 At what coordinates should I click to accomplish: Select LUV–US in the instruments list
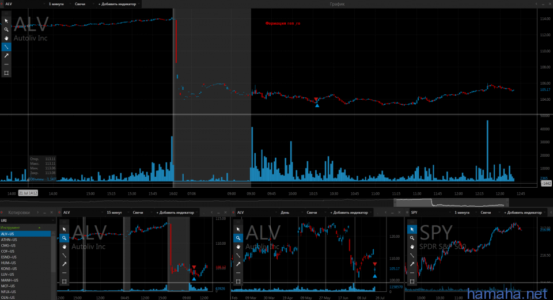[x=9, y=274]
